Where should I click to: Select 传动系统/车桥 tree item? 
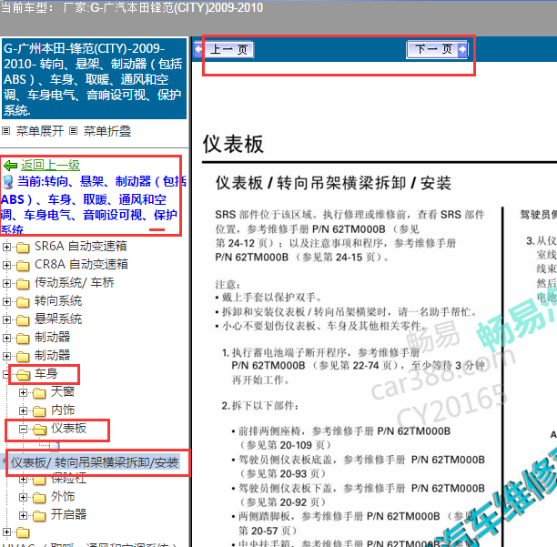click(x=75, y=283)
